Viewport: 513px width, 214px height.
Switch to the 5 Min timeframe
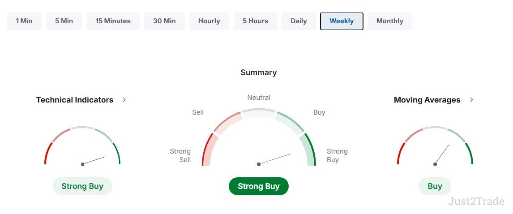[x=64, y=21]
